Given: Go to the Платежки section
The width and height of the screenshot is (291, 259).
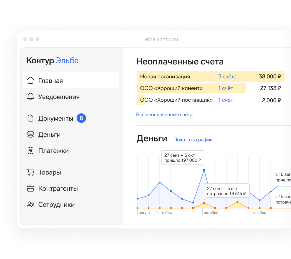Looking at the screenshot, I should [x=53, y=151].
